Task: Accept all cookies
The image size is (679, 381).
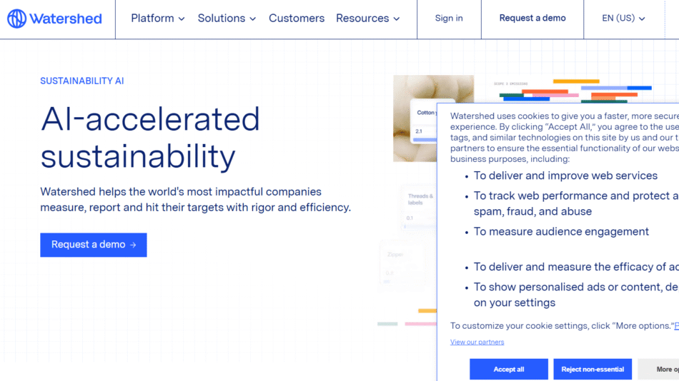Action: click(509, 369)
